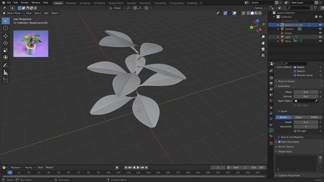Open the Modifier properties wrench icon

coord(271,113)
